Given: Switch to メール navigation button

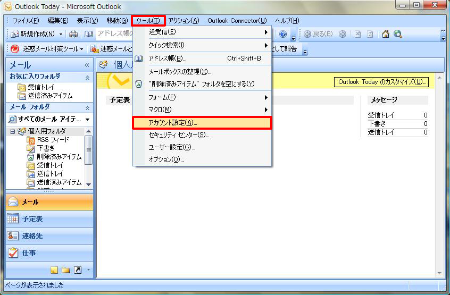Looking at the screenshot, I should [49, 202].
